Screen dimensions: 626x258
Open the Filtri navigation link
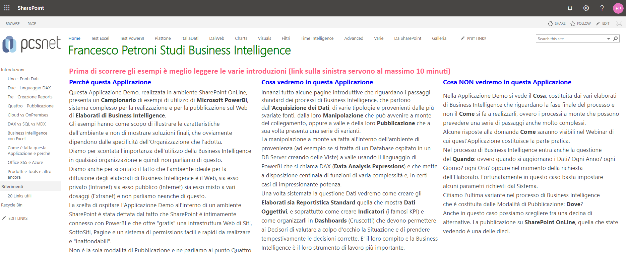tap(286, 38)
